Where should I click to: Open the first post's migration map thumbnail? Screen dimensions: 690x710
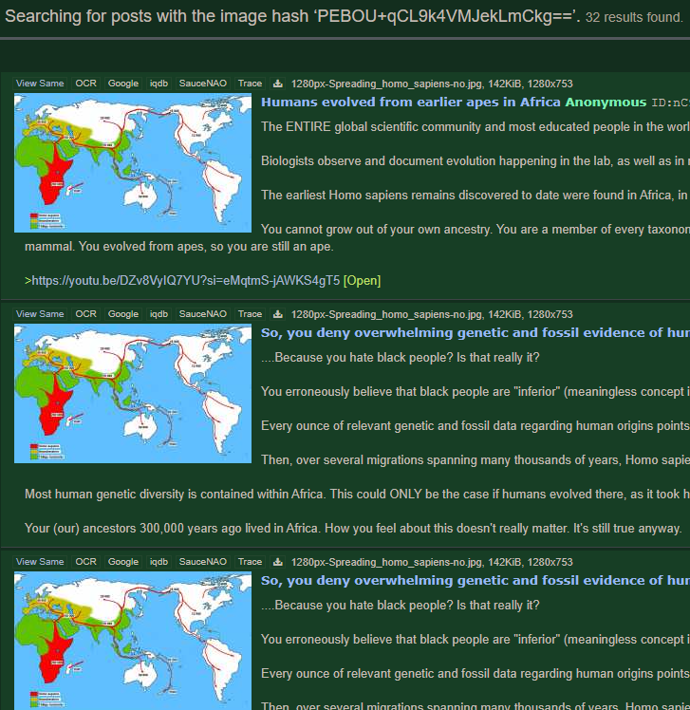pyautogui.click(x=133, y=163)
